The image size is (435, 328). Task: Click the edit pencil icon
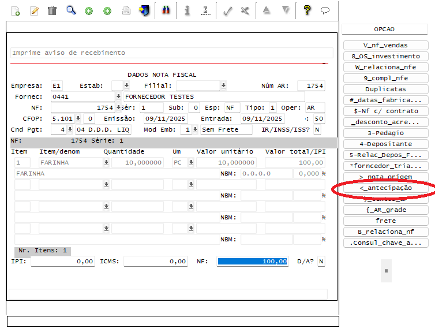34,11
